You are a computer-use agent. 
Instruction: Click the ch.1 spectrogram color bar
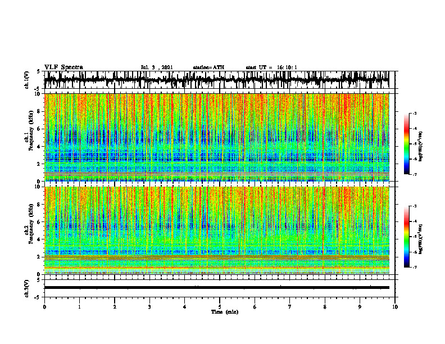407,144
